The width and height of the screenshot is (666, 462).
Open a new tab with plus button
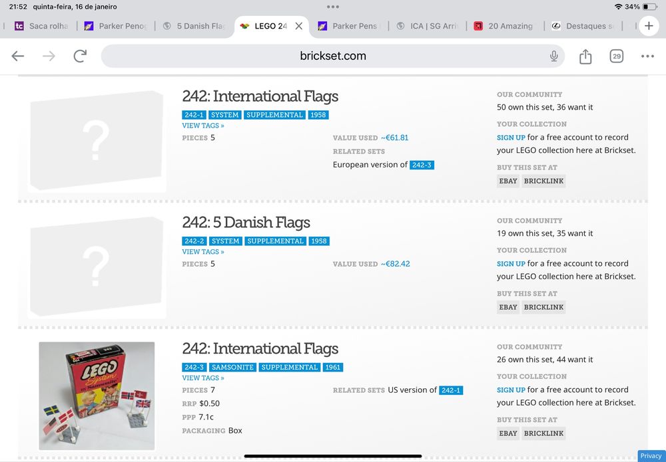tap(649, 26)
